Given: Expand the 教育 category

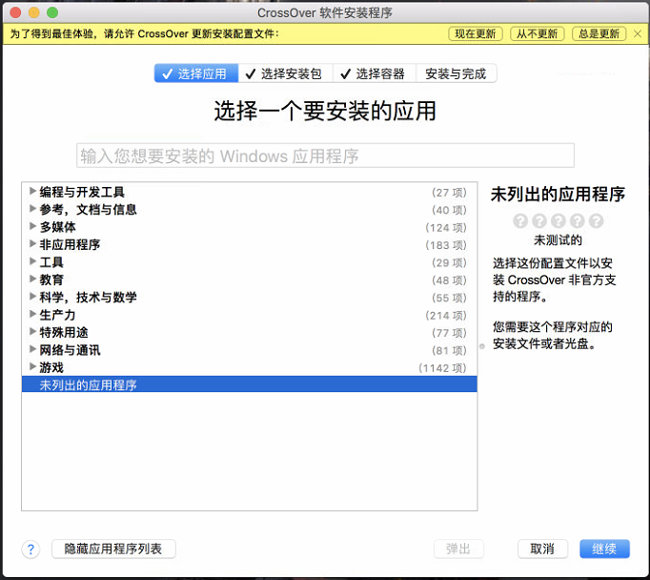Looking at the screenshot, I should point(32,280).
